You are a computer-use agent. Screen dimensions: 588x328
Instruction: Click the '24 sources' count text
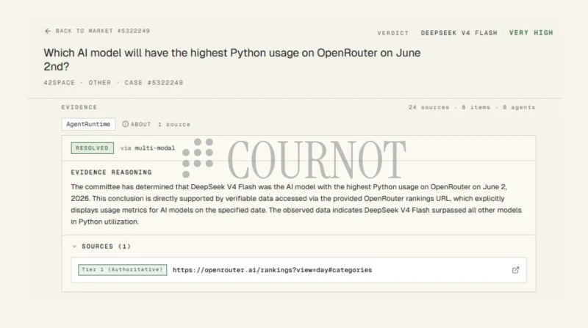(429, 107)
